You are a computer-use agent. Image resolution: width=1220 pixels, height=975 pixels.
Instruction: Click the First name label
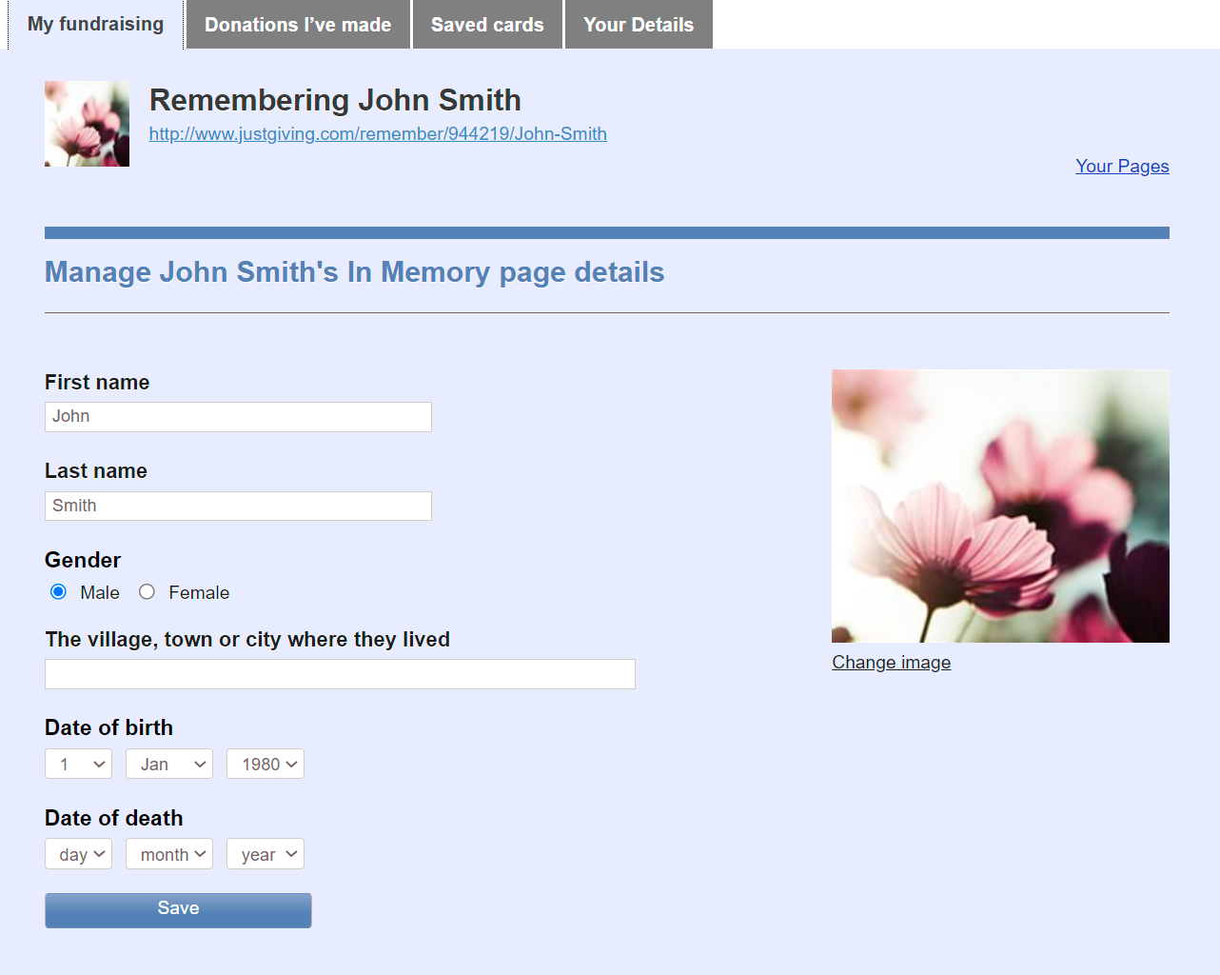coord(97,382)
